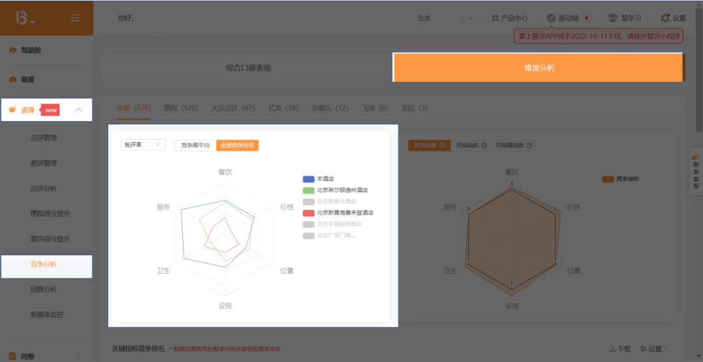Toggle 本酒店 series in the legend
The height and width of the screenshot is (362, 703).
click(318, 178)
